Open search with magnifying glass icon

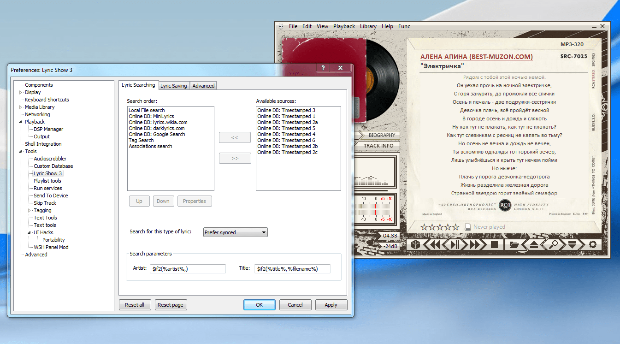553,245
